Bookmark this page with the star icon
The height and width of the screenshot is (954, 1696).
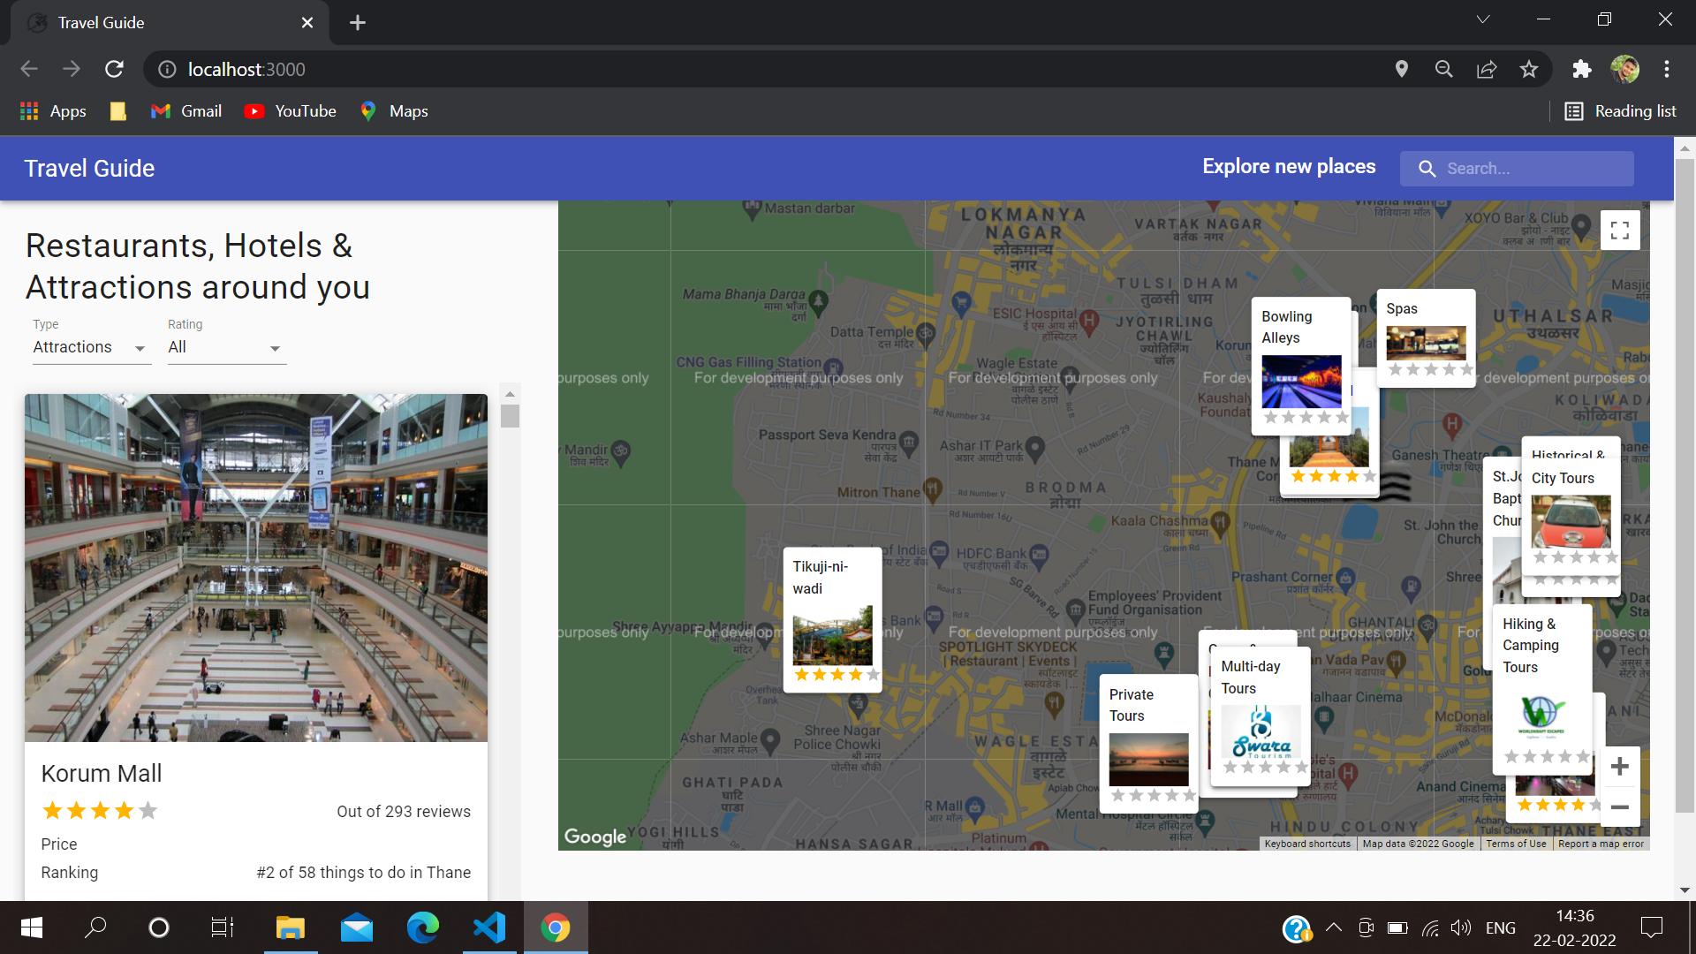click(1529, 69)
